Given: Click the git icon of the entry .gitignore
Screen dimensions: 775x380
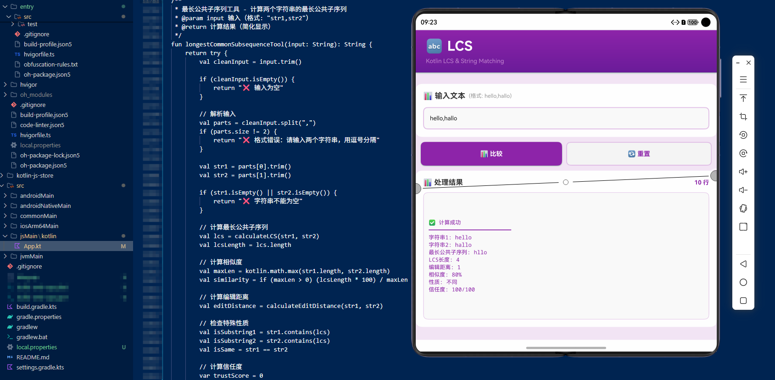Looking at the screenshot, I should pos(17,34).
